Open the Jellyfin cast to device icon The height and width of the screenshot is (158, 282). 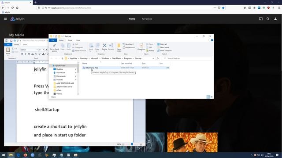click(260, 18)
